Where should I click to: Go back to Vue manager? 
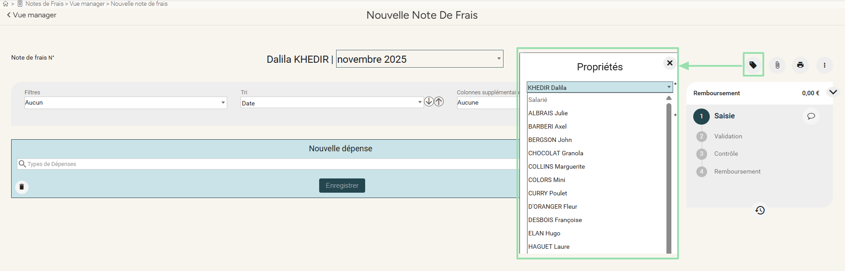point(32,15)
